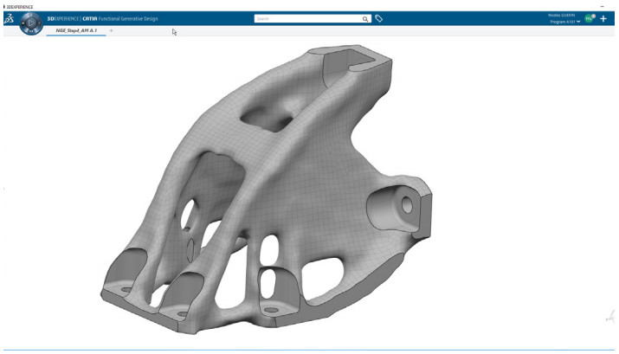Click the green user avatar icon

tap(589, 18)
